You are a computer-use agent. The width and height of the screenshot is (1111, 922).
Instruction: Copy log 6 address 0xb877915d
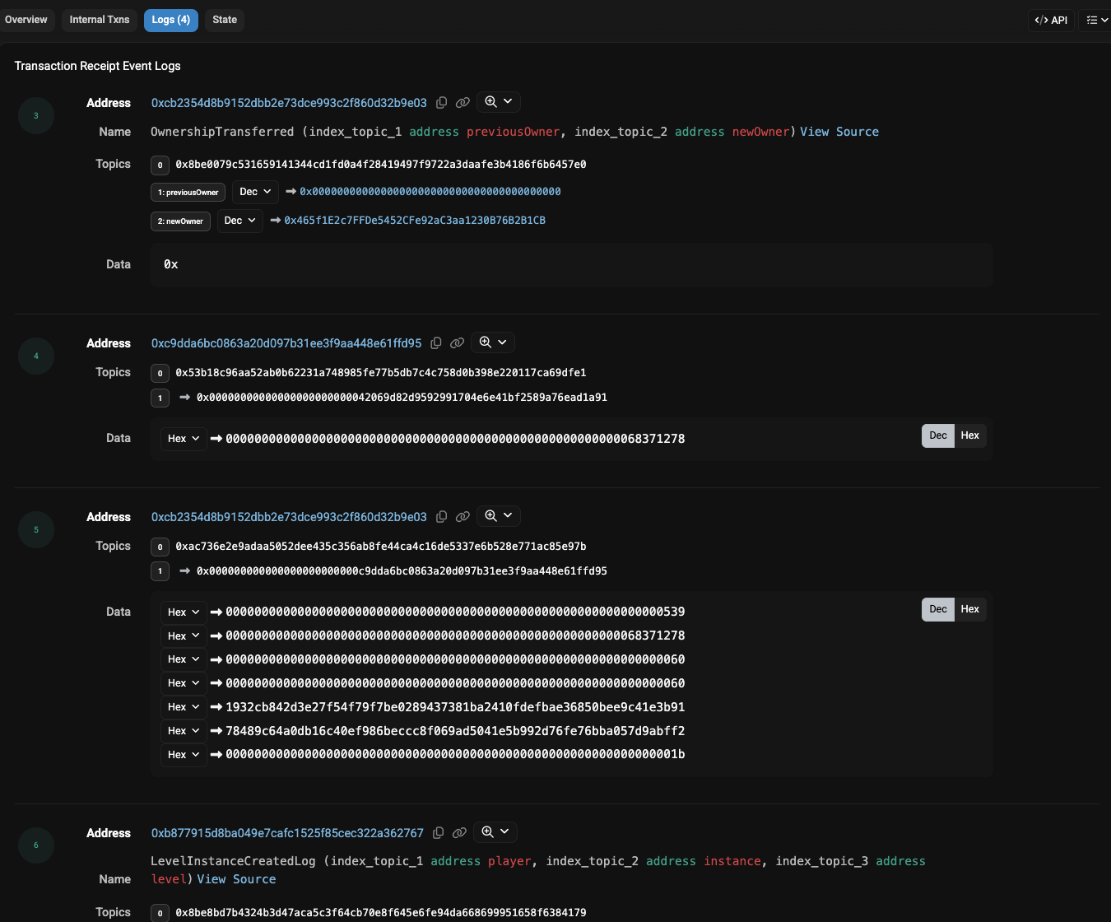[x=439, y=833]
